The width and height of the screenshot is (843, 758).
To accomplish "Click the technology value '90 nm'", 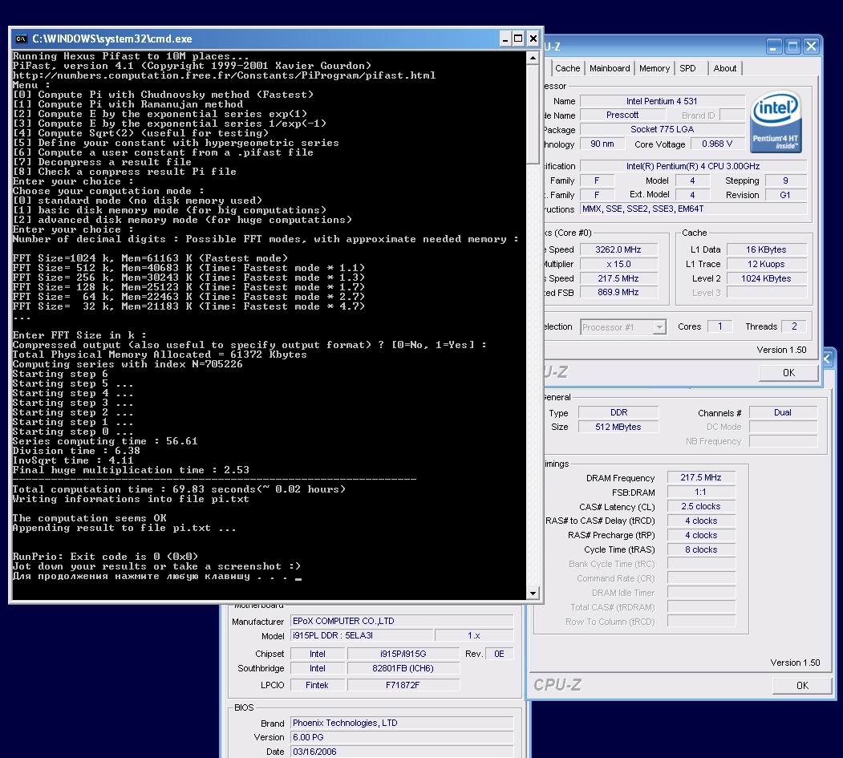I will 602,144.
